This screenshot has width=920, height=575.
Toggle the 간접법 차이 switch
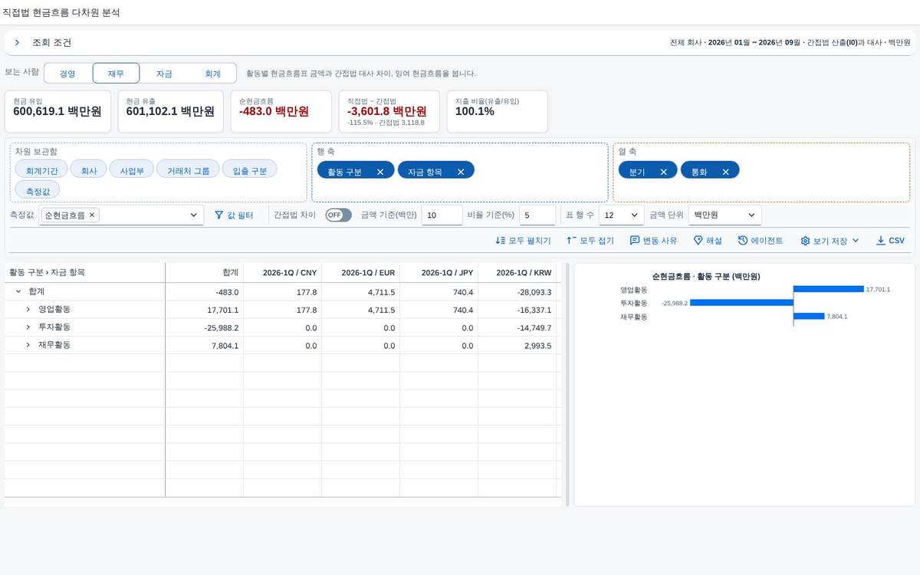coord(338,215)
